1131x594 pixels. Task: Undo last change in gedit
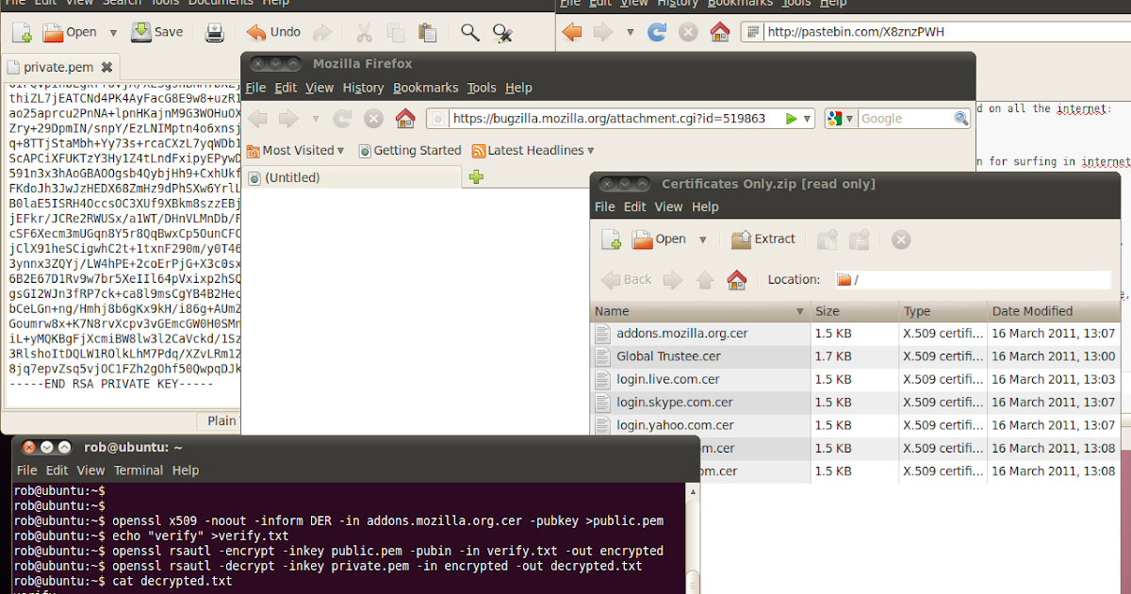(272, 33)
